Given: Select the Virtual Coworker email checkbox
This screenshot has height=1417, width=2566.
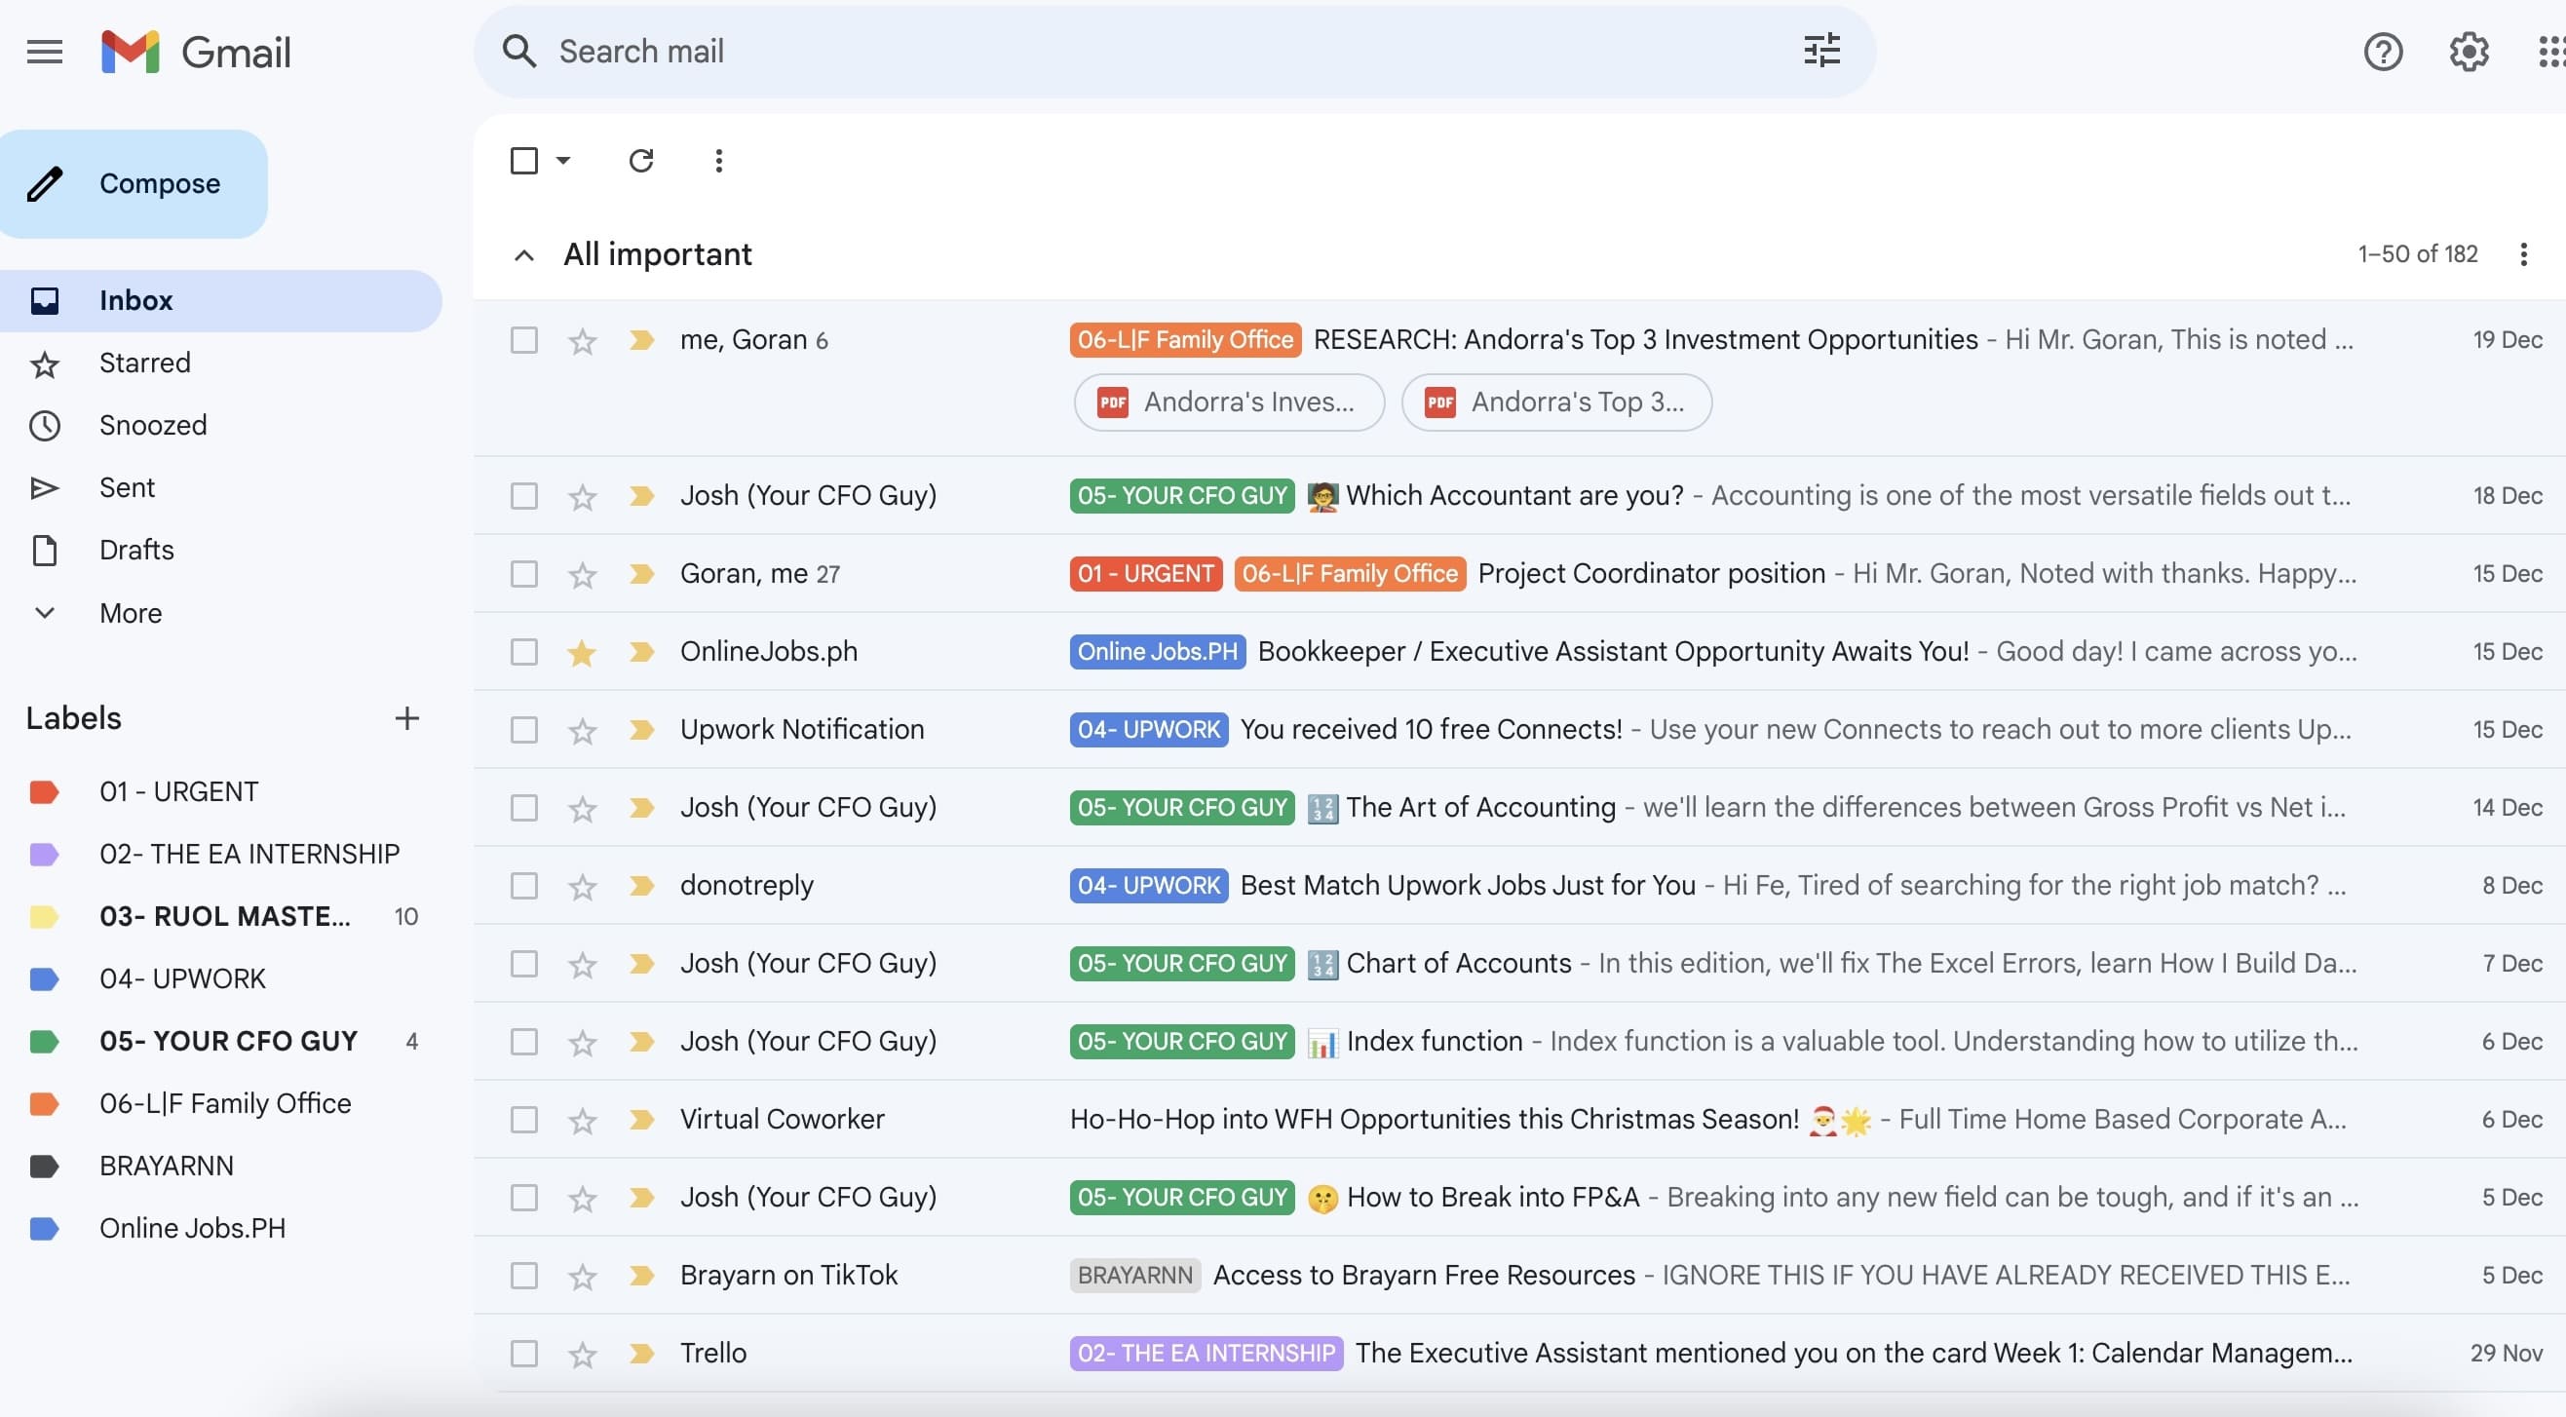Looking at the screenshot, I should pos(524,1119).
